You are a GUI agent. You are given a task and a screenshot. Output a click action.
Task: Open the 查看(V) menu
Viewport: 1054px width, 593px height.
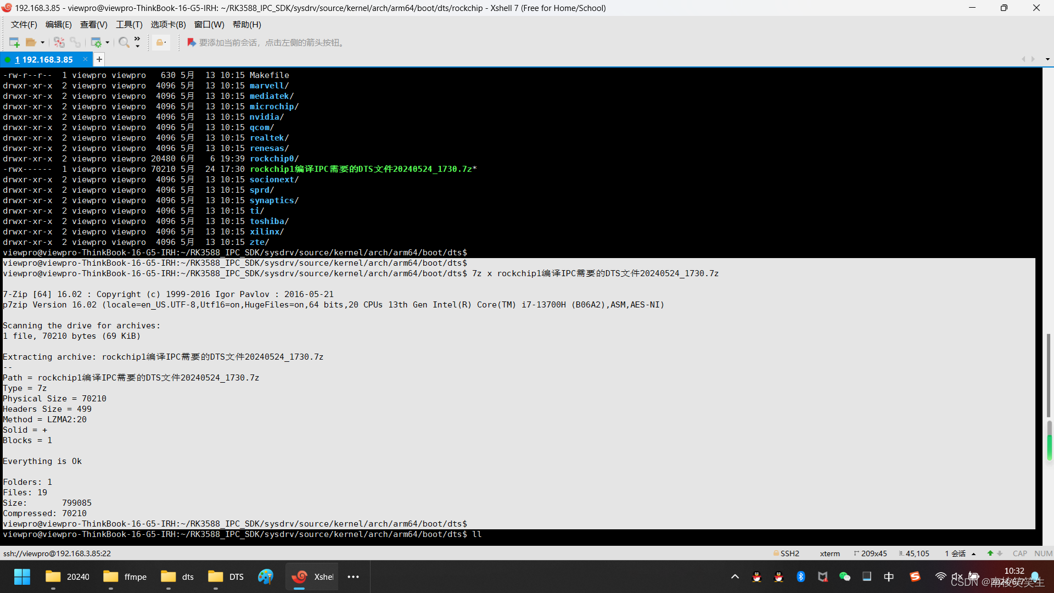click(x=93, y=25)
